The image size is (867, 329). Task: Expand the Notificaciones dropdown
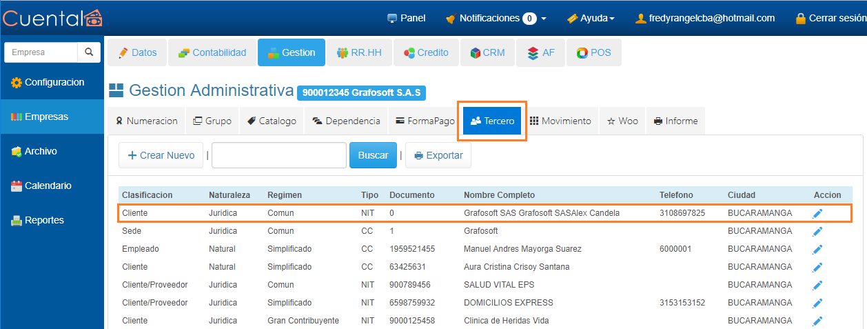496,19
